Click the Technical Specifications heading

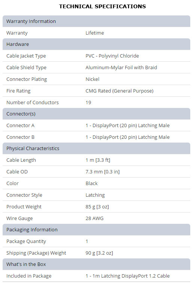point(102,6)
